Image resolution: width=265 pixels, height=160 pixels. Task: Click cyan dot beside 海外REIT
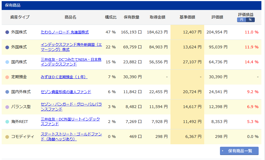(7, 122)
